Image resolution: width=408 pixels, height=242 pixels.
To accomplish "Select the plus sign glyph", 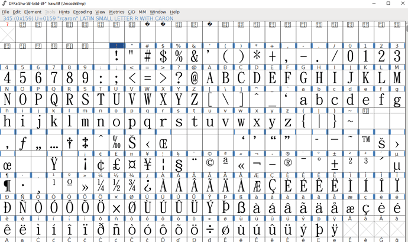I will (273, 56).
